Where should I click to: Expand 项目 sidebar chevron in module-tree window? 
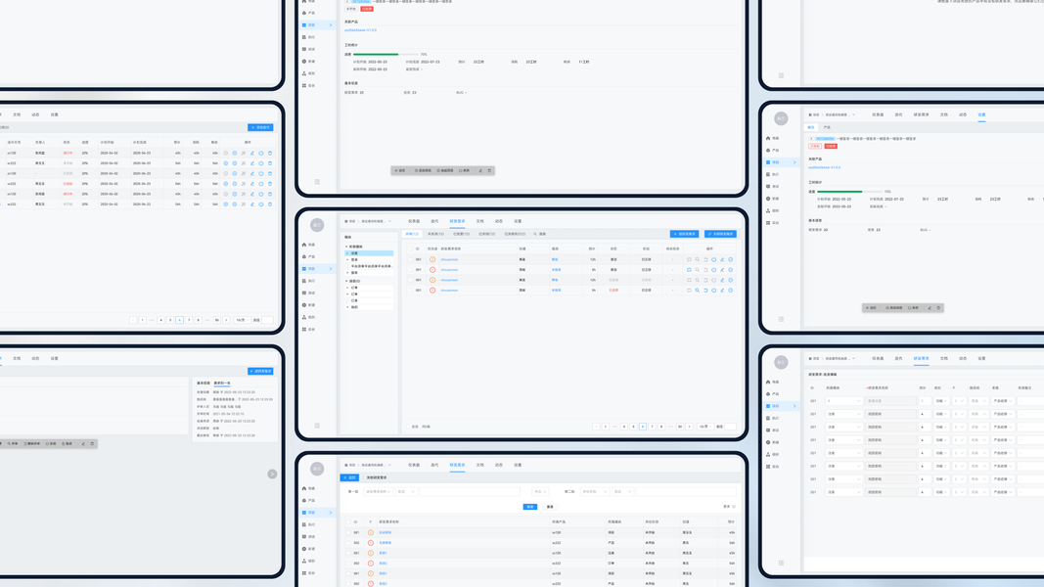click(331, 269)
